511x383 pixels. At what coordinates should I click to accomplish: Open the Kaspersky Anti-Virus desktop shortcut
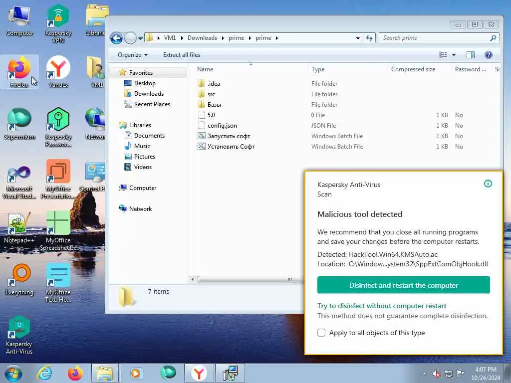click(19, 335)
